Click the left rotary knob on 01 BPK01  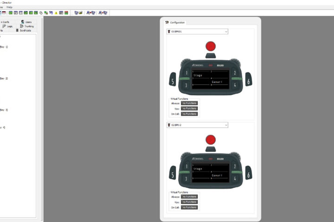point(186,62)
